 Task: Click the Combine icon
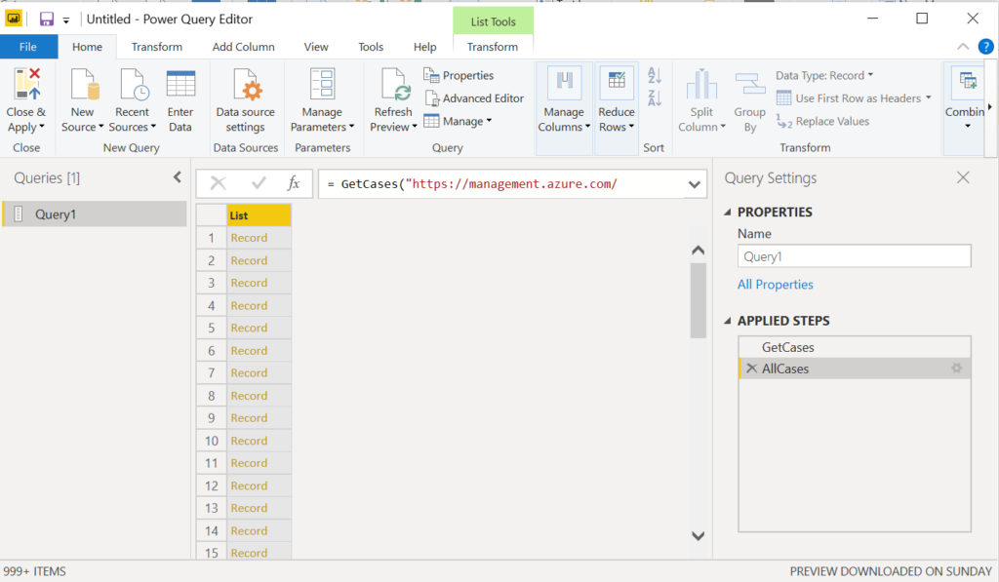tap(967, 82)
